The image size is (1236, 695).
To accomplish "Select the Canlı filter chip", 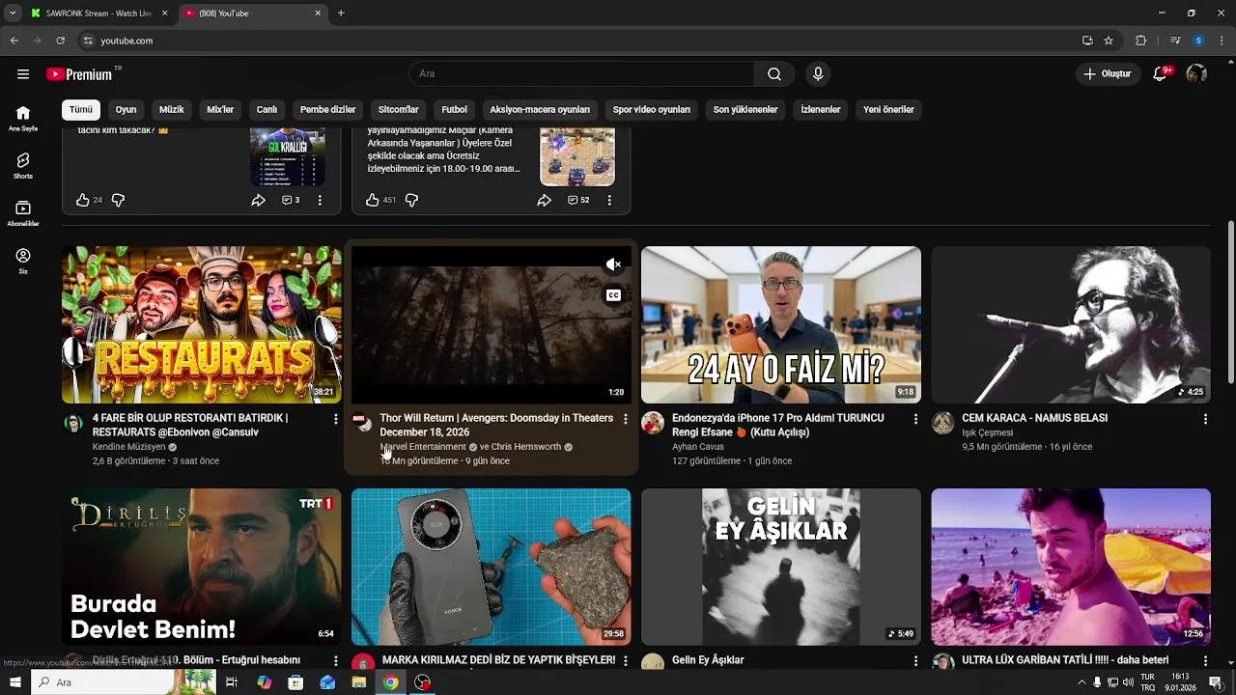I will click(x=267, y=110).
